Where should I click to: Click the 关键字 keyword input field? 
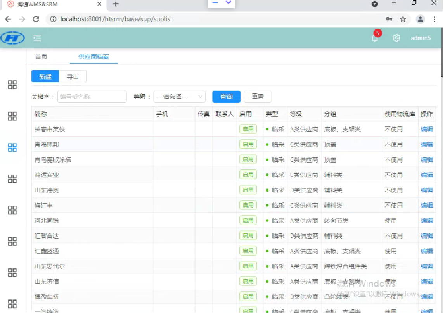[x=92, y=97]
